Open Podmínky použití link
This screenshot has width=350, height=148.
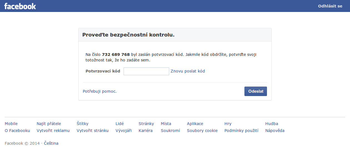click(x=241, y=131)
